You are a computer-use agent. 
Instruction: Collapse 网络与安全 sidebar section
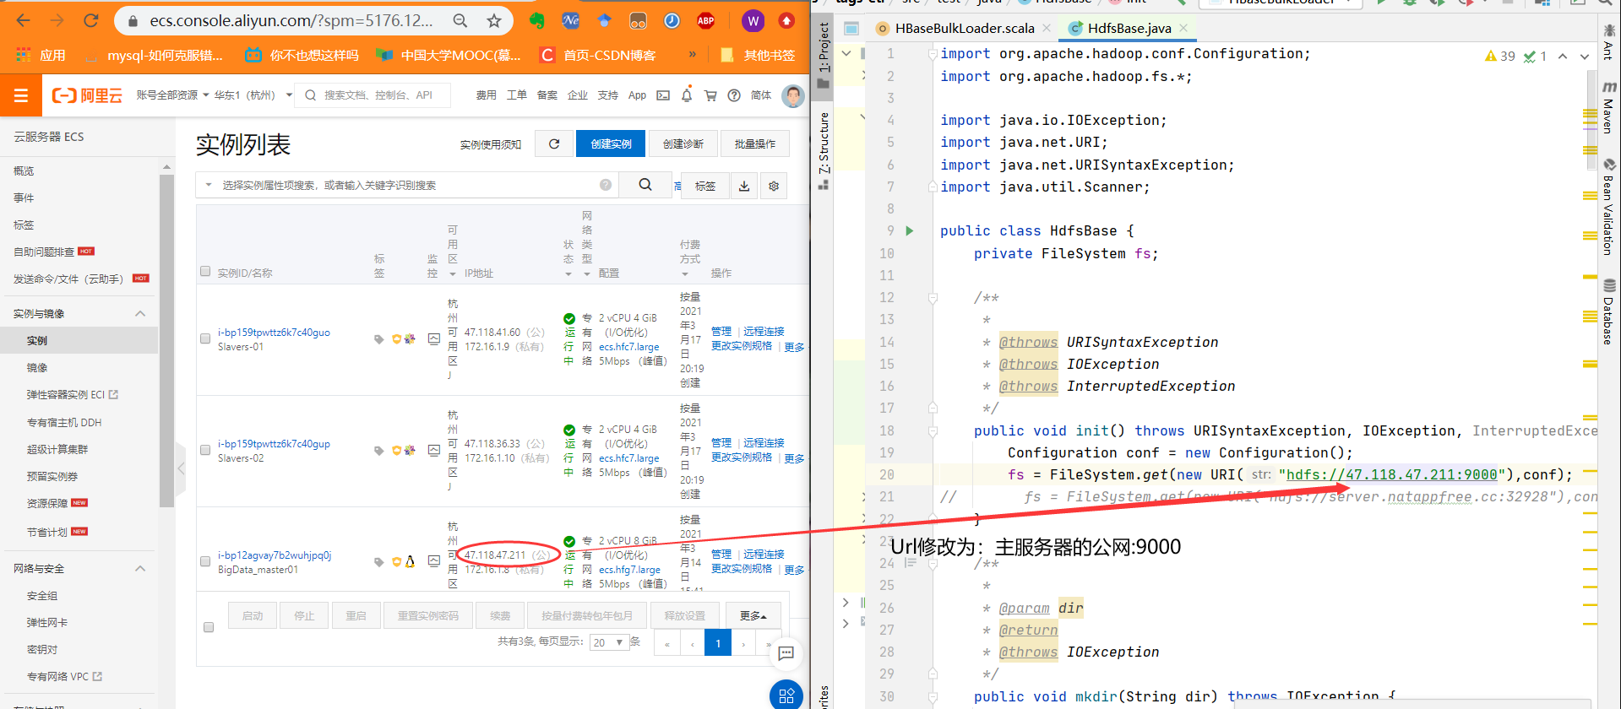[x=140, y=568]
